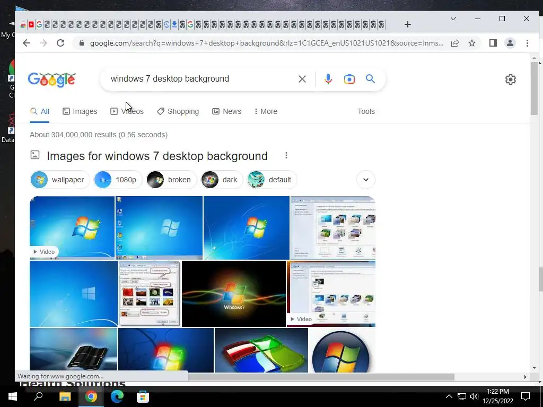The width and height of the screenshot is (543, 407).
Task: Open a new tab with plus button
Action: [x=408, y=24]
